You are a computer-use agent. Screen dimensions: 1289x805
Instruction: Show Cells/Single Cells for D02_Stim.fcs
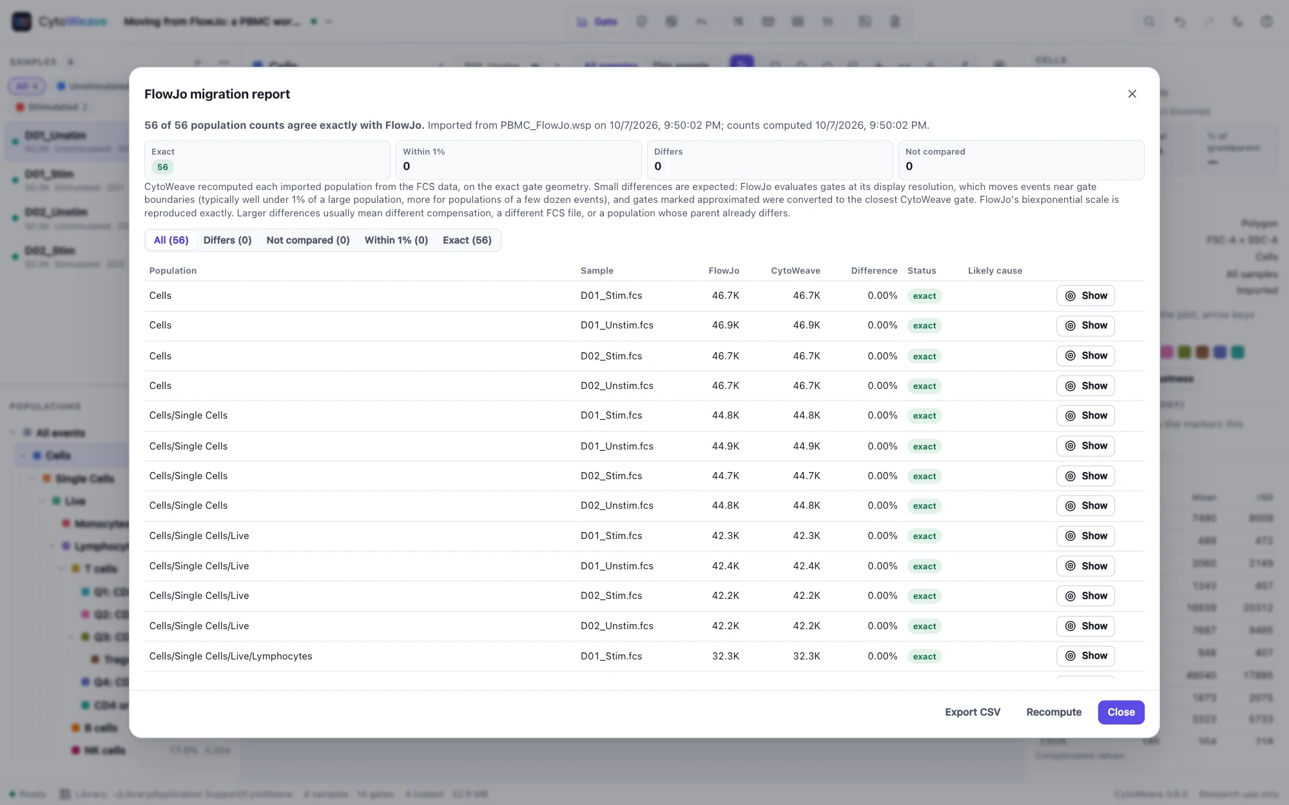pyautogui.click(x=1085, y=476)
